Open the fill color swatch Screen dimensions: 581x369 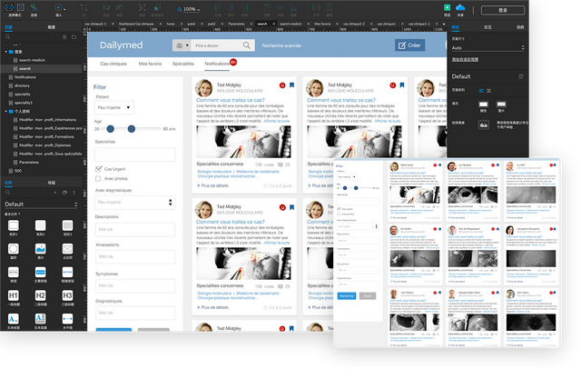click(x=484, y=105)
